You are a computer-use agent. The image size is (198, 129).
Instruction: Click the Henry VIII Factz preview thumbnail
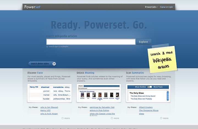[50, 93]
